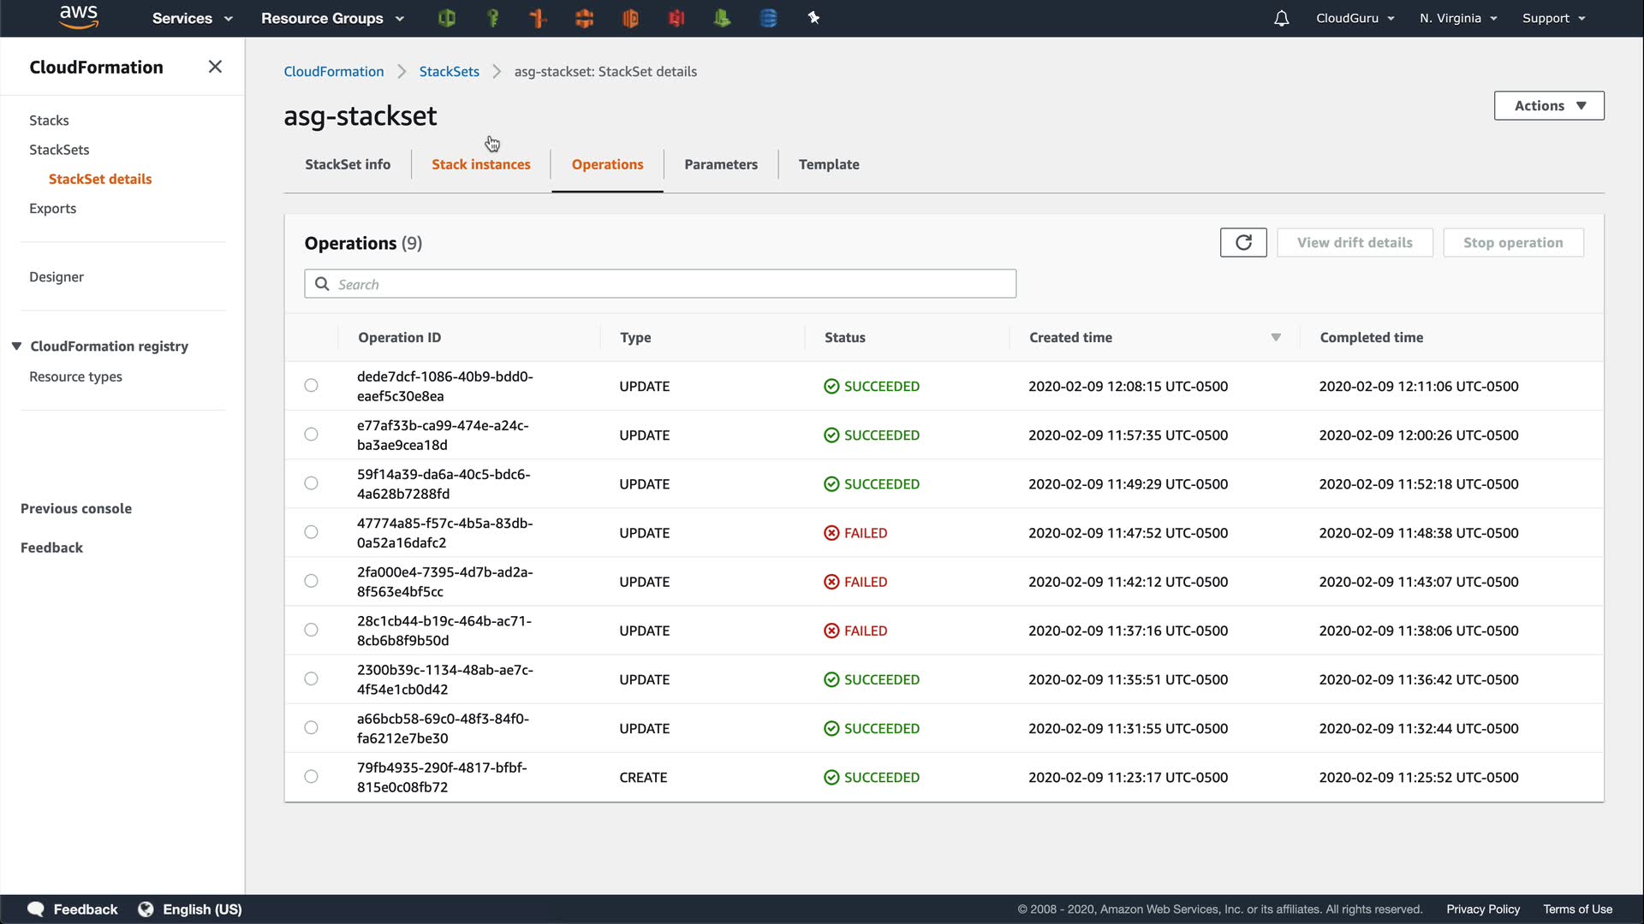Refresh the operations list
The width and height of the screenshot is (1644, 924).
click(x=1243, y=243)
